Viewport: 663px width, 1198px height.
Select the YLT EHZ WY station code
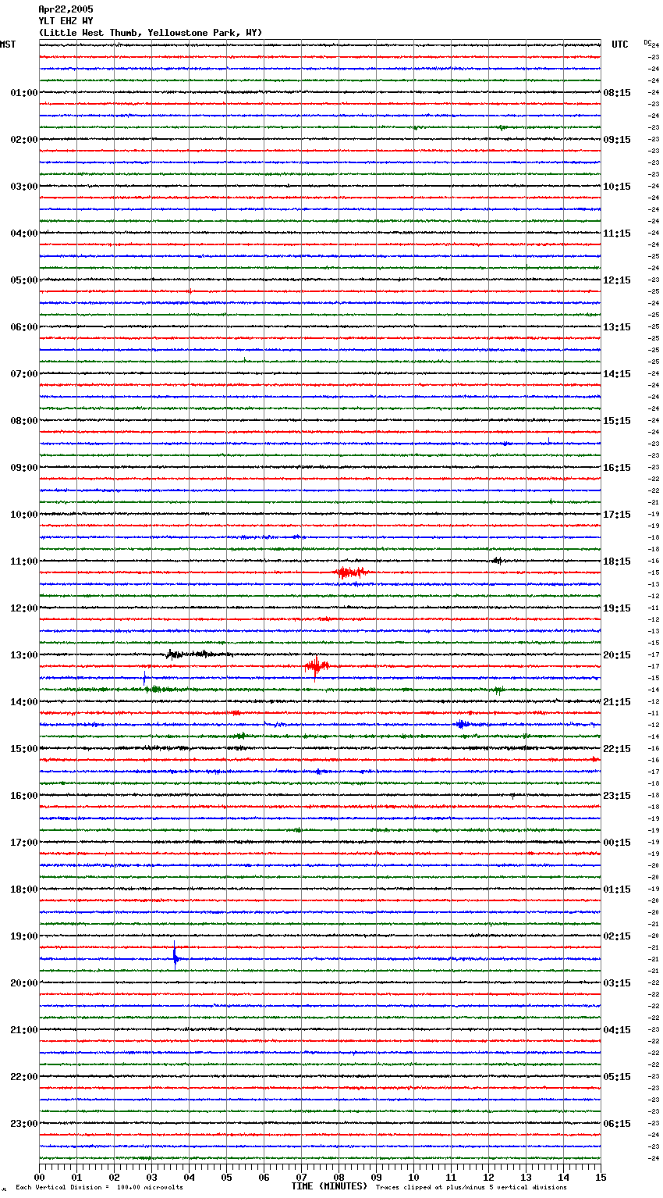pyautogui.click(x=66, y=21)
